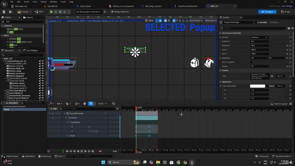Open the debug object selector dropdown
Viewport: 295px width, 166px height.
88,12
